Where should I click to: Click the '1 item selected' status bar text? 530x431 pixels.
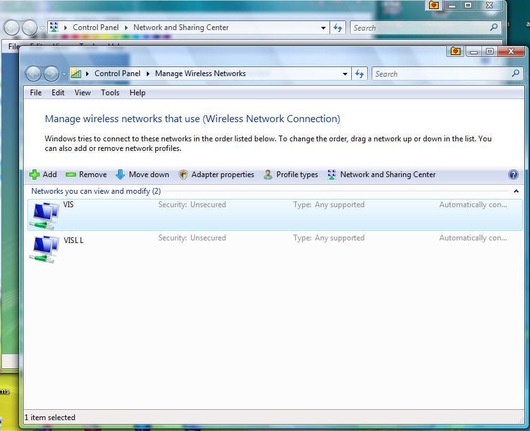pos(50,418)
